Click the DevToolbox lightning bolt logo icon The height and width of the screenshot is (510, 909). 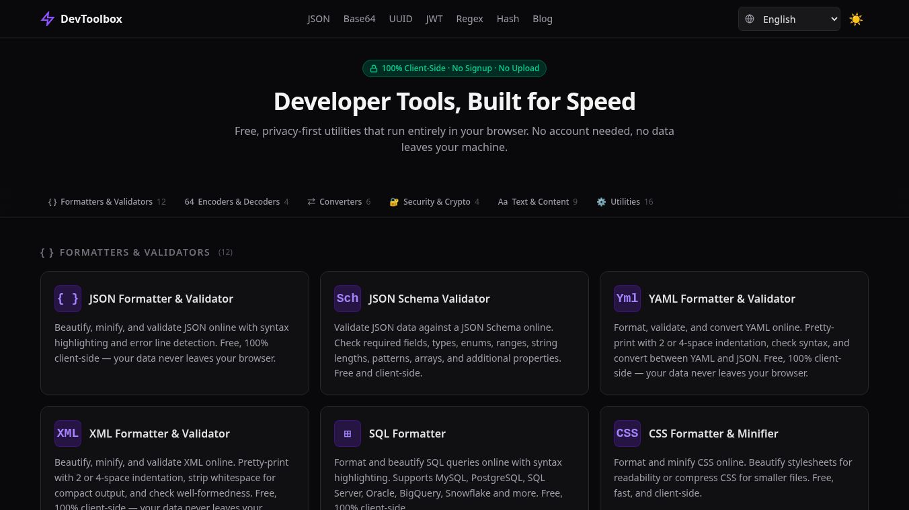pyautogui.click(x=47, y=19)
